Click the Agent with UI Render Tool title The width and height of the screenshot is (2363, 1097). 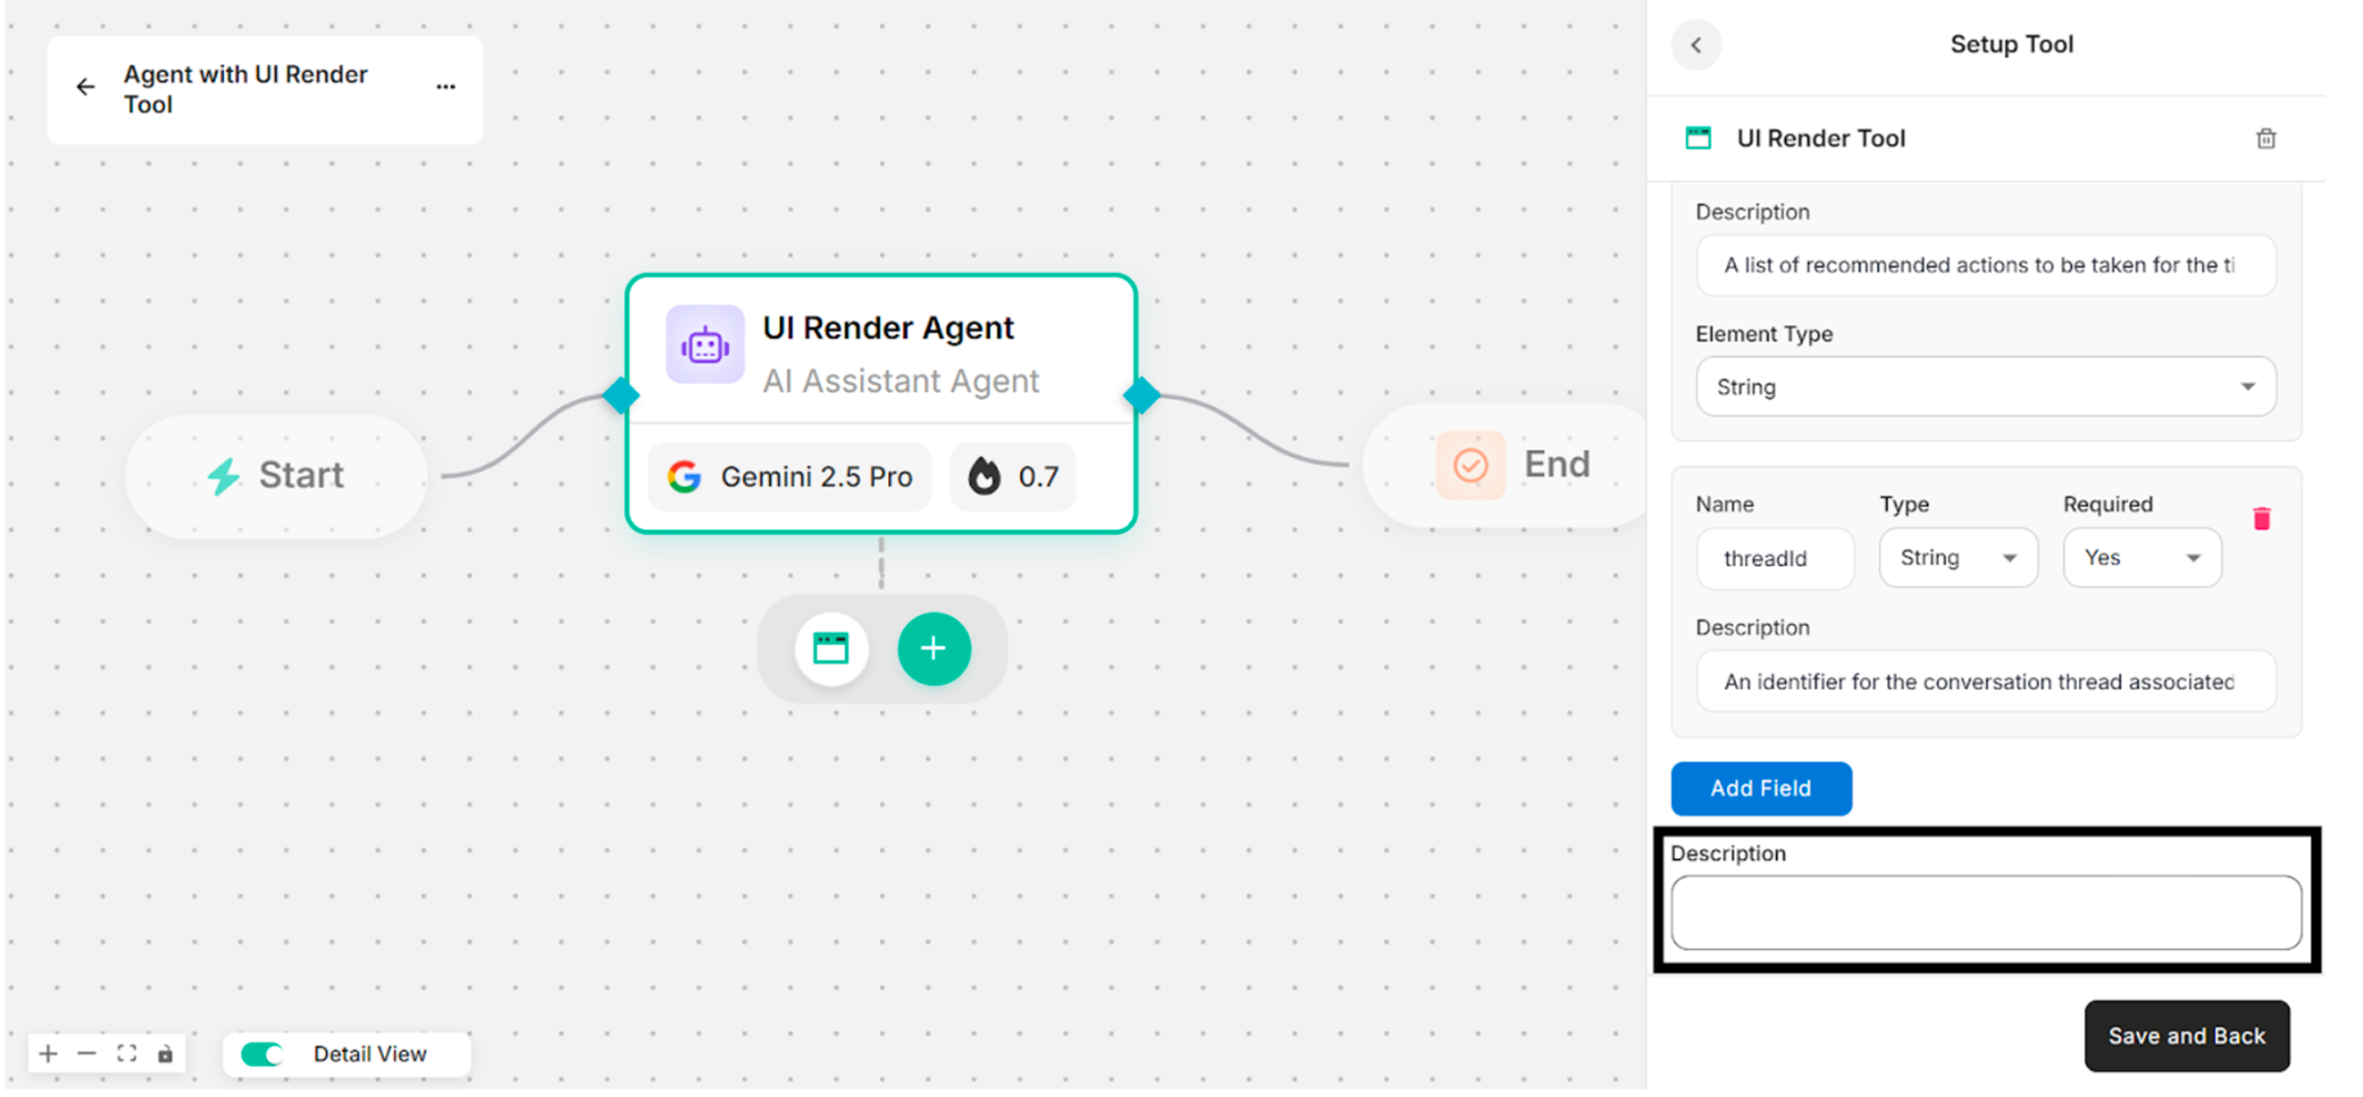coord(245,90)
